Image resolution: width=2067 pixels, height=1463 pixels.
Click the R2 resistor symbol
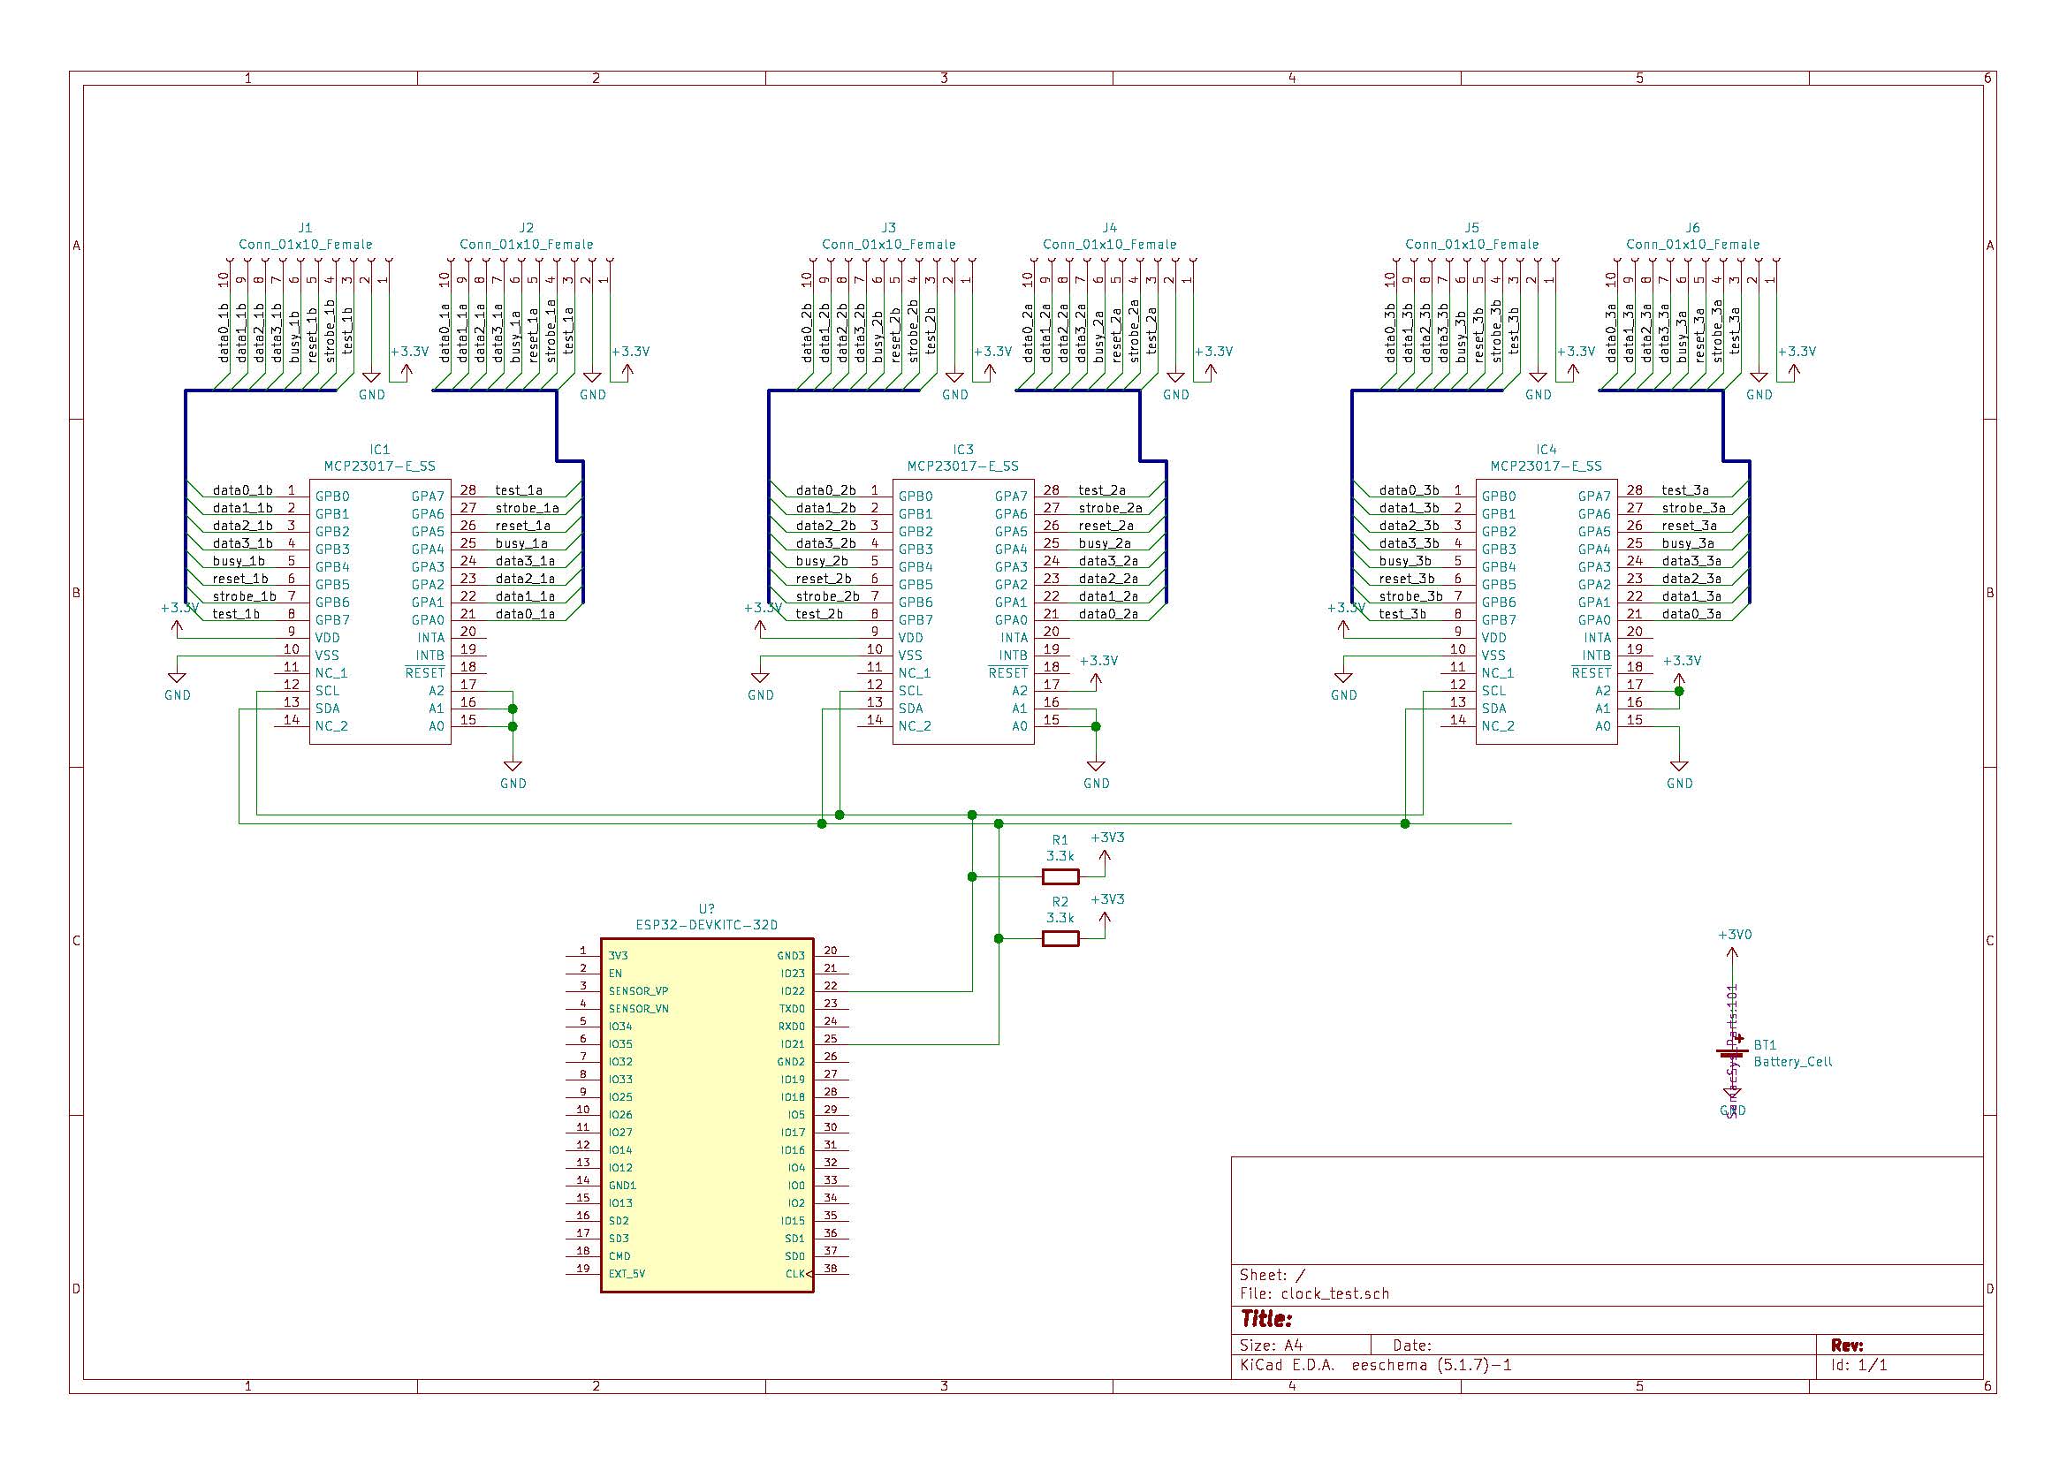point(1060,939)
